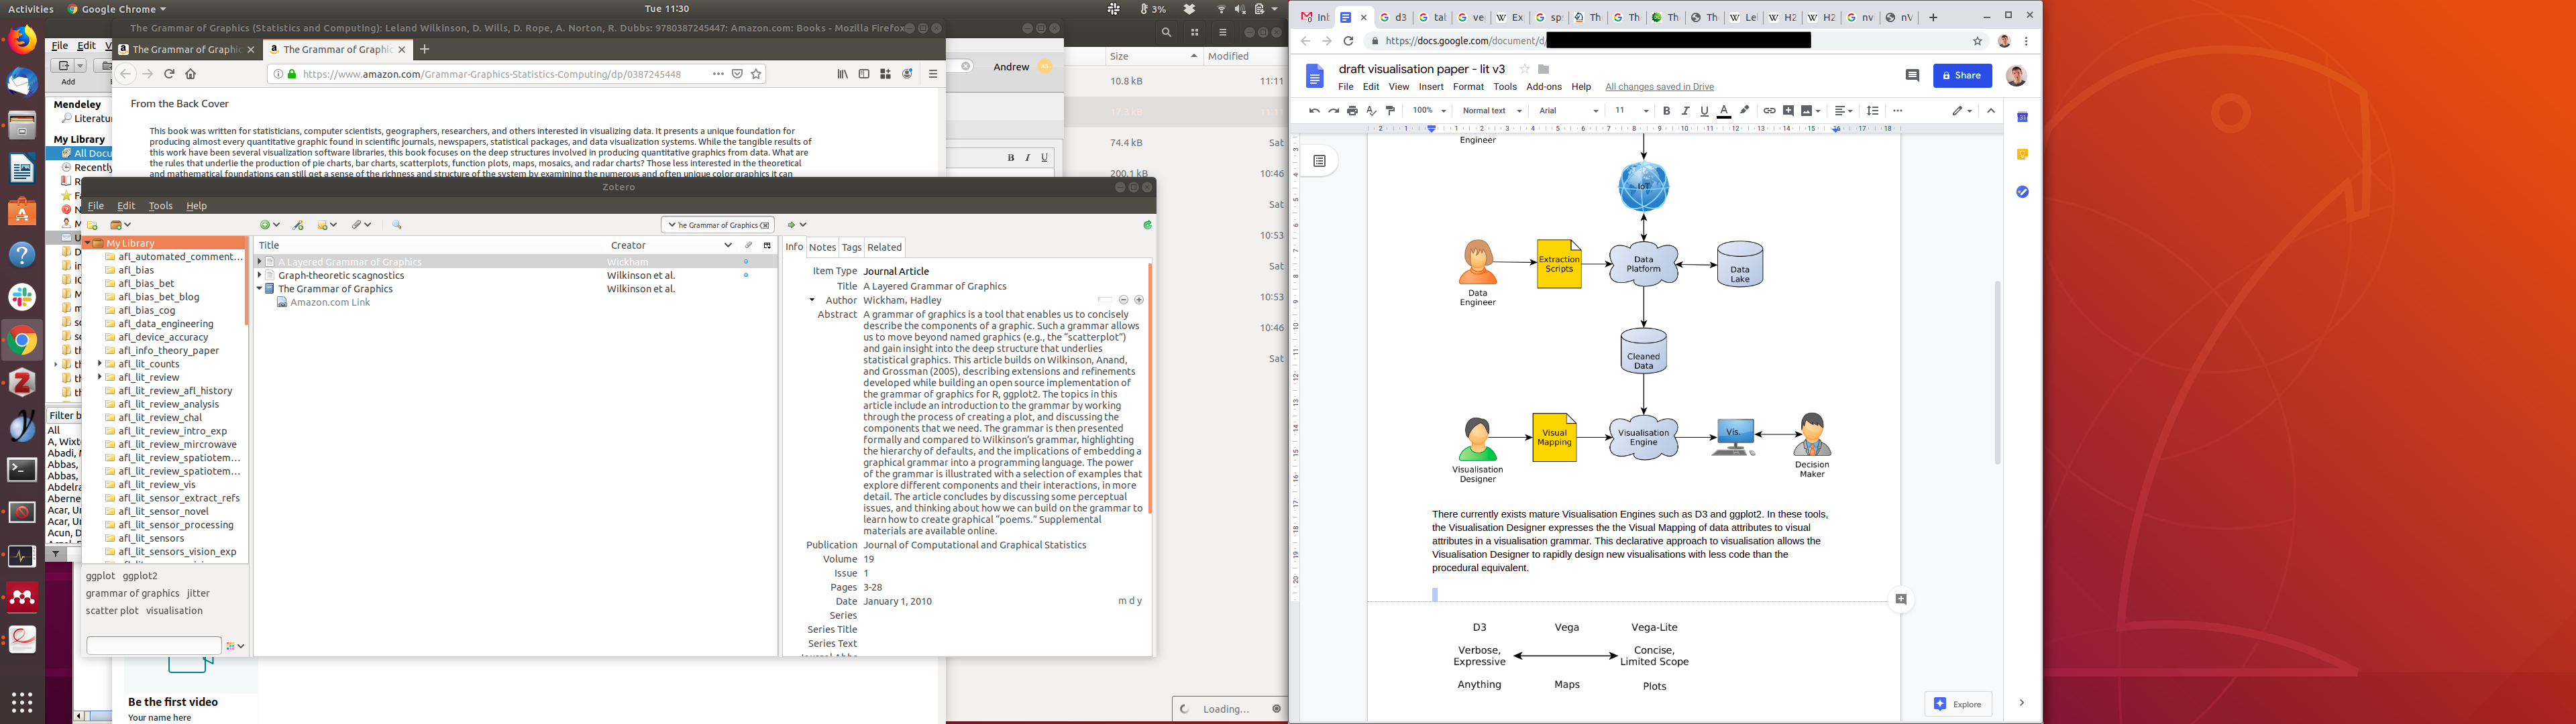Click Zotero tag filter search field
This screenshot has height=724, width=2576.
coord(154,645)
